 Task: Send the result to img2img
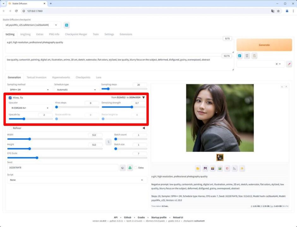click(220, 168)
